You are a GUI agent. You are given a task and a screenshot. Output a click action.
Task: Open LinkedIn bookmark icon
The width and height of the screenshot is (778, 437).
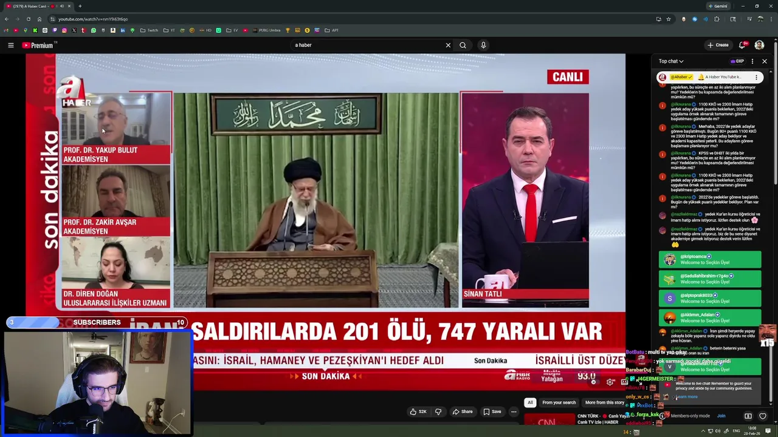point(123,30)
